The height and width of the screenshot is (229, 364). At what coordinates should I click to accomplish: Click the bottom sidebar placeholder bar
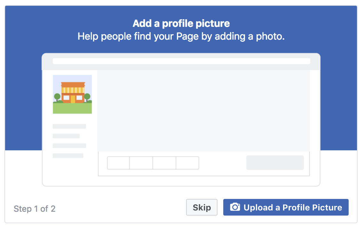click(68, 156)
